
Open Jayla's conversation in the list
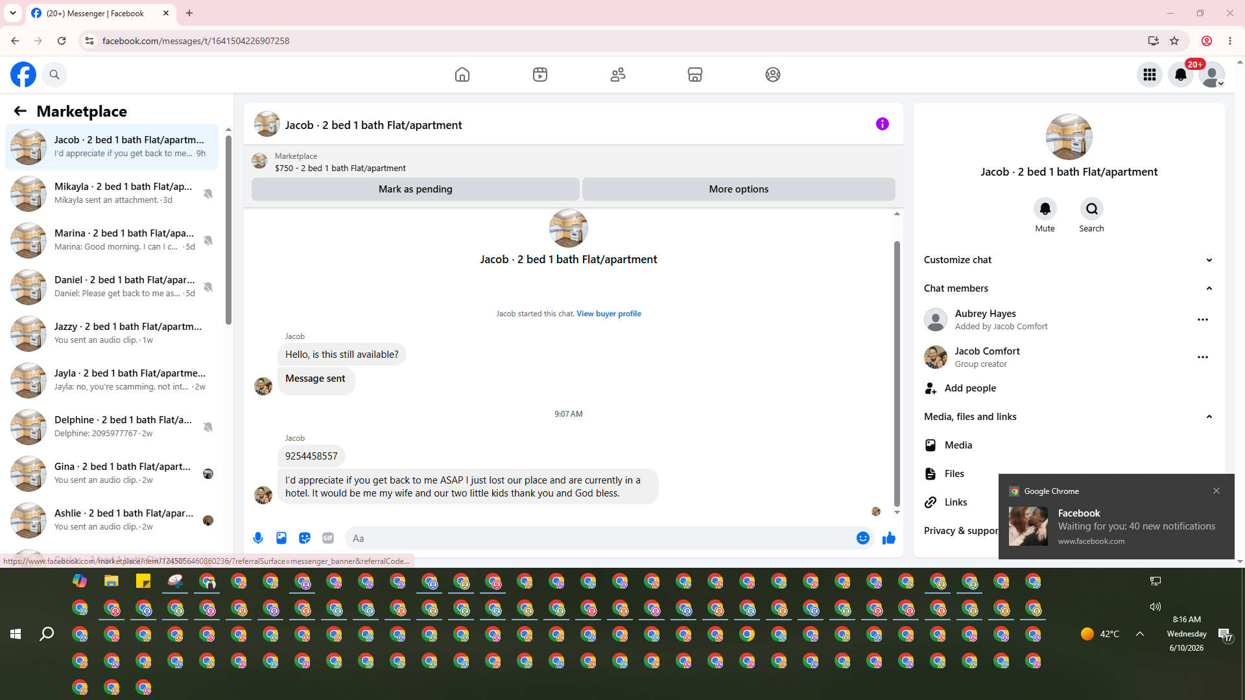pos(112,380)
